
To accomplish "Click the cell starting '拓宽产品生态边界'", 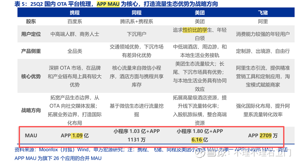I will click(74, 110).
